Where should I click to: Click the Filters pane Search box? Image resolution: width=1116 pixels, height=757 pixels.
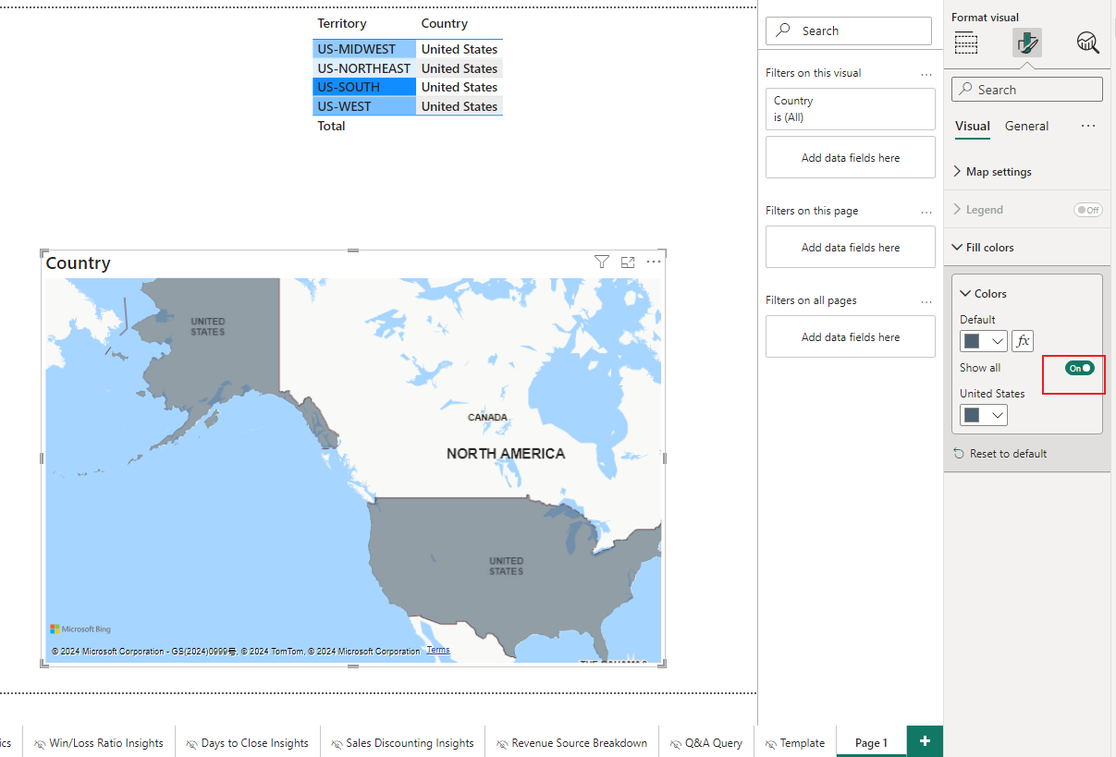tap(848, 31)
